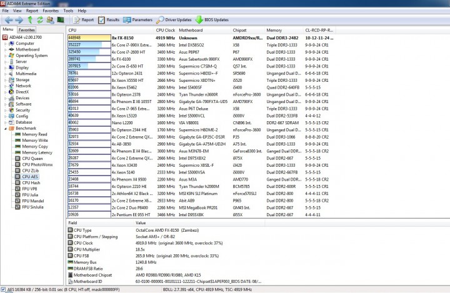
Task: Click the Results toolbar button
Action: pyautogui.click(x=109, y=20)
